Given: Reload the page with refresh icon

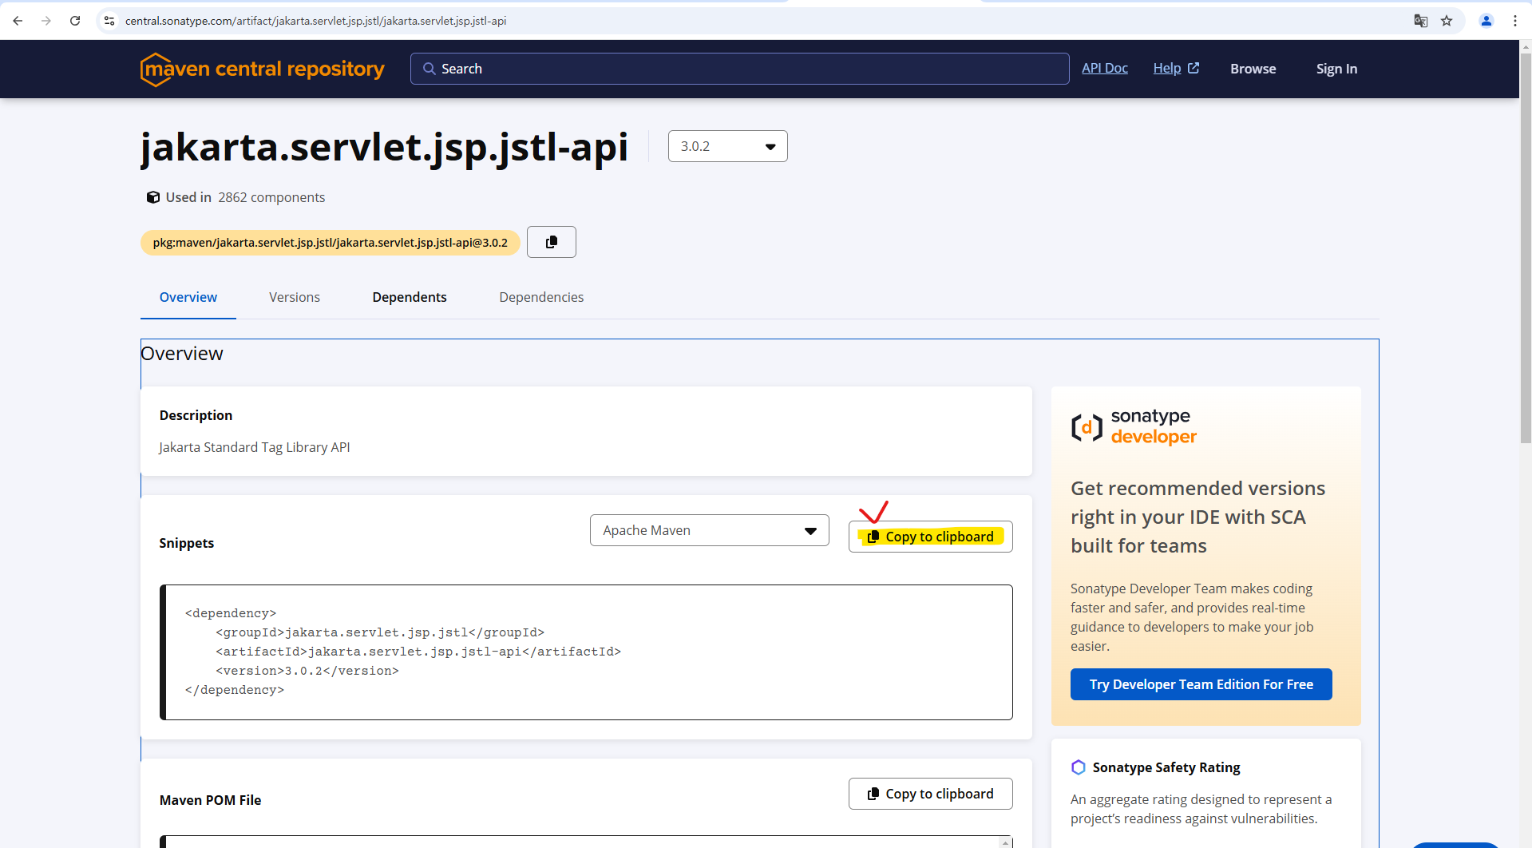Looking at the screenshot, I should click(75, 21).
